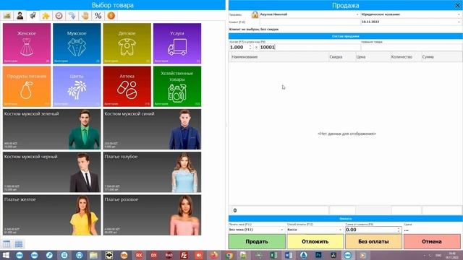The image size is (463, 260).
Task: Click the client (F10) input field
Action: (310, 22)
